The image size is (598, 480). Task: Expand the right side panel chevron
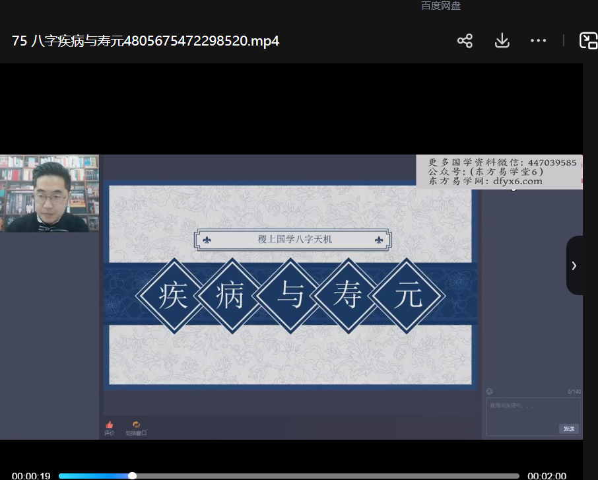[574, 265]
